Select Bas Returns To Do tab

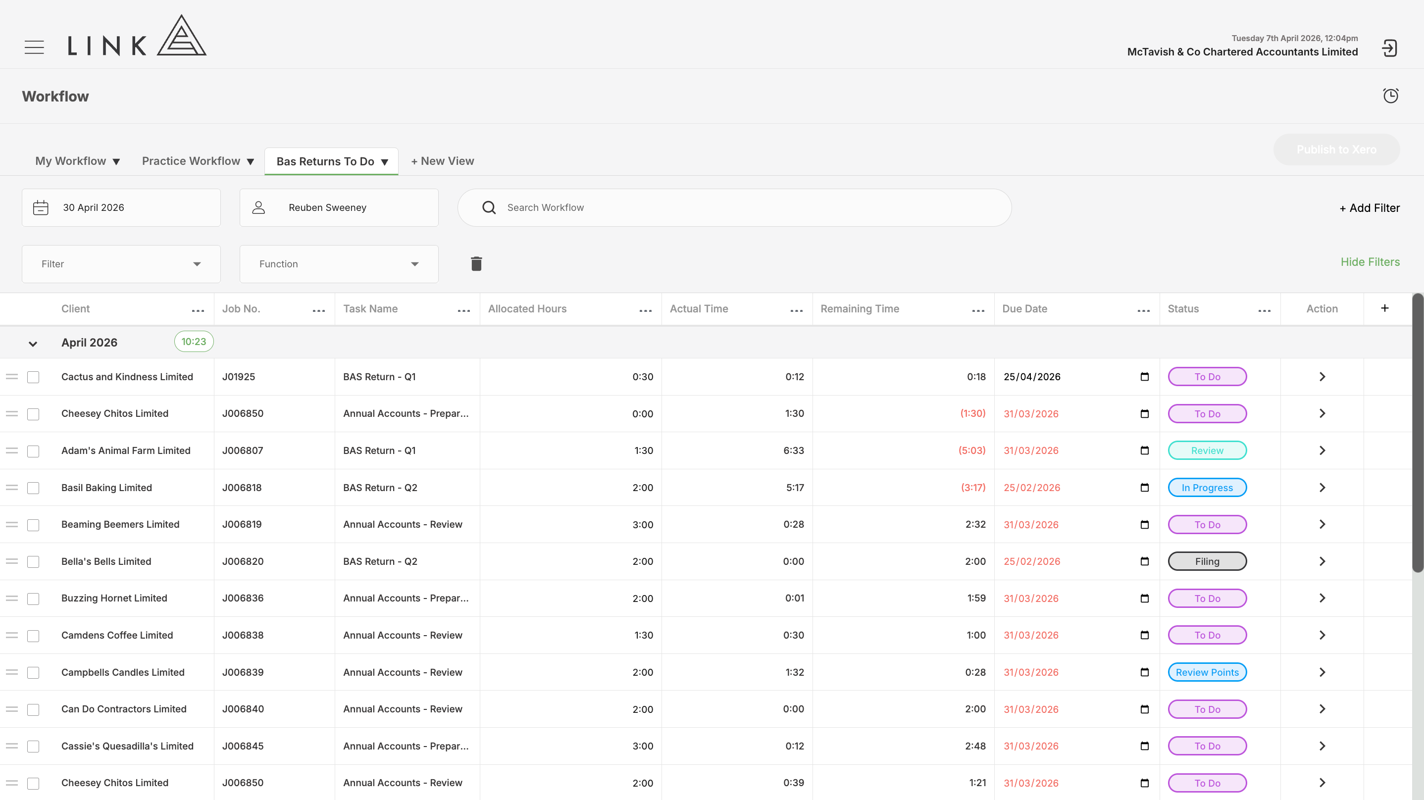tap(326, 161)
